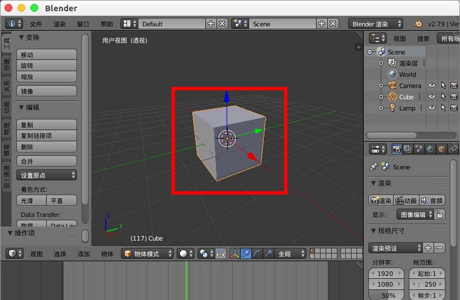The image size is (460, 300).
Task: Open the 添加 menu in 3D view header
Action: click(84, 254)
